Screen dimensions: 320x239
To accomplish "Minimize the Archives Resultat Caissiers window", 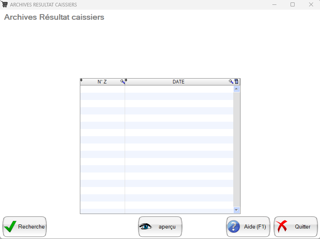I will (274, 4).
